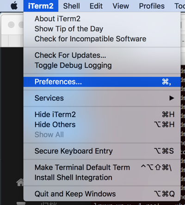Select Check For Updates…
The width and height of the screenshot is (185, 205).
[102, 55]
